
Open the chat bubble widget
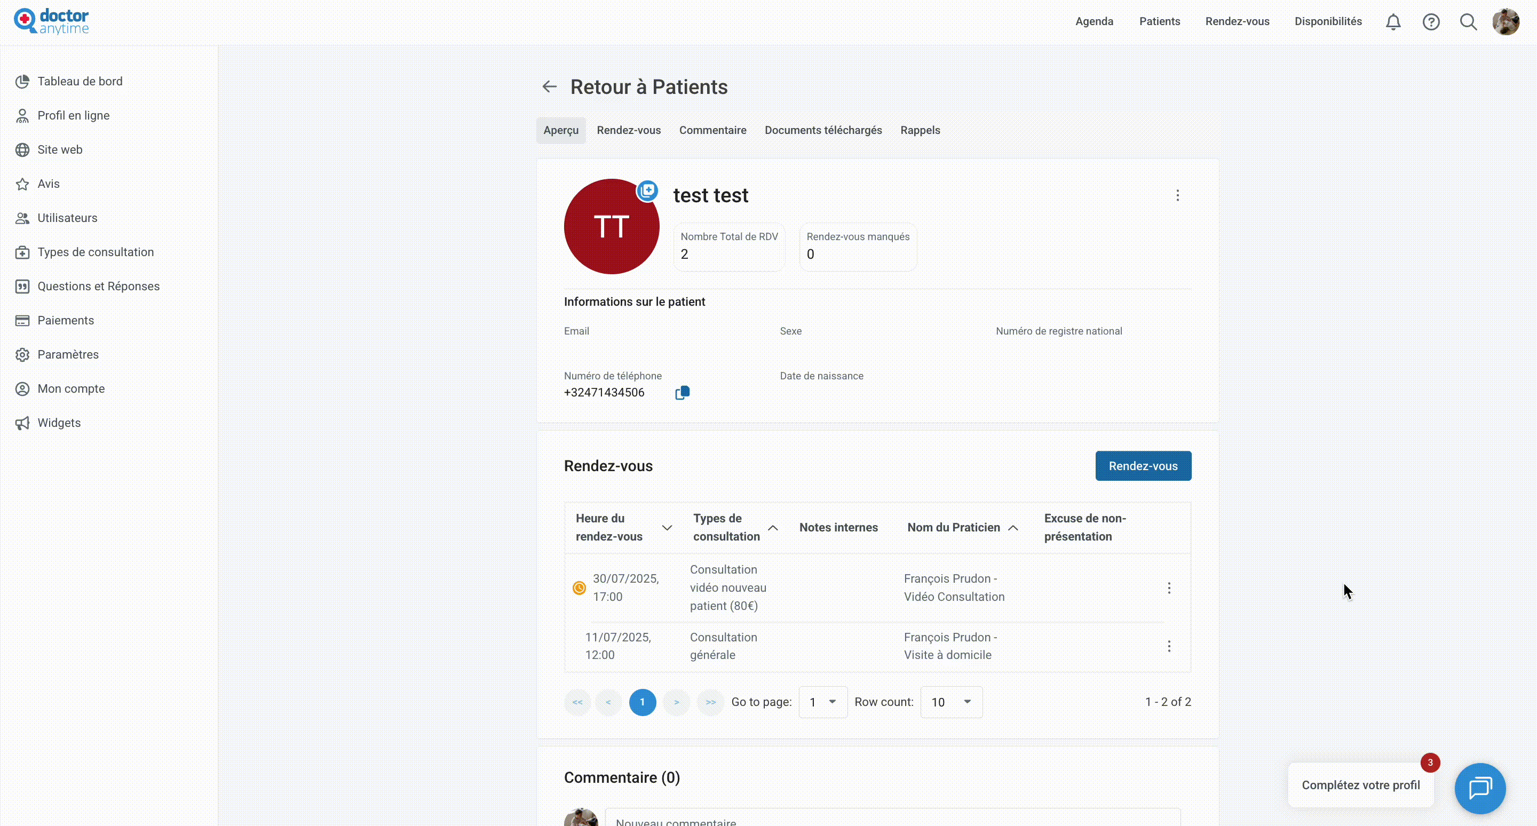click(1480, 788)
